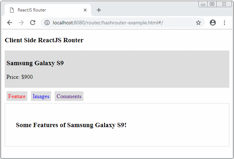Click the Price: $900 text

19,77
